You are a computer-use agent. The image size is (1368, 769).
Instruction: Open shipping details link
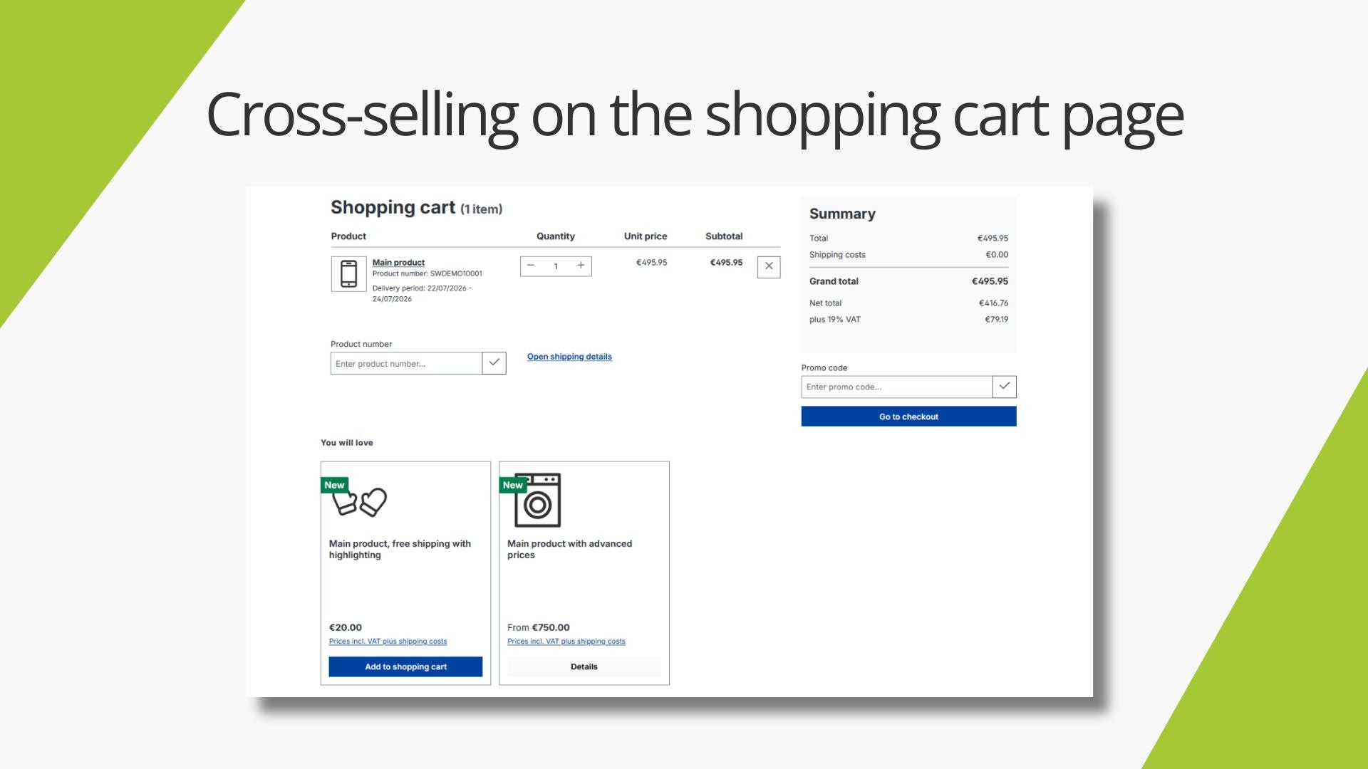coord(569,357)
